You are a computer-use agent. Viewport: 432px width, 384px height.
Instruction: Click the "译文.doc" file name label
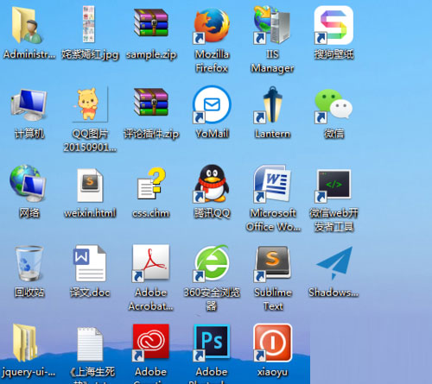tap(90, 293)
